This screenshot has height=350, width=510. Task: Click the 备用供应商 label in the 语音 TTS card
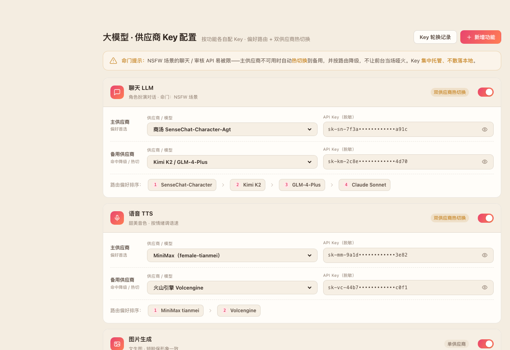(122, 280)
